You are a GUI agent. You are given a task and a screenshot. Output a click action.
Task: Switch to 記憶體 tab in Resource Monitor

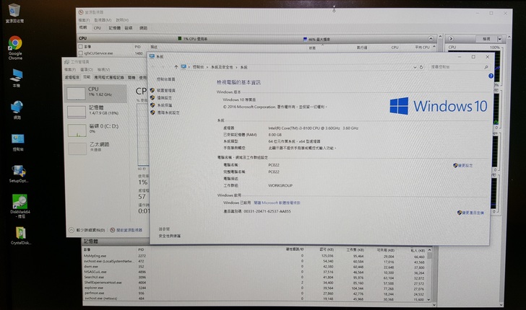click(114, 28)
